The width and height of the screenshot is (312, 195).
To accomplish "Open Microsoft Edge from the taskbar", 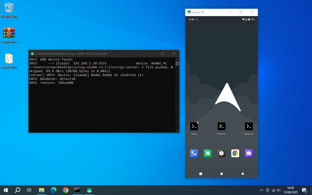I will tap(54, 190).
